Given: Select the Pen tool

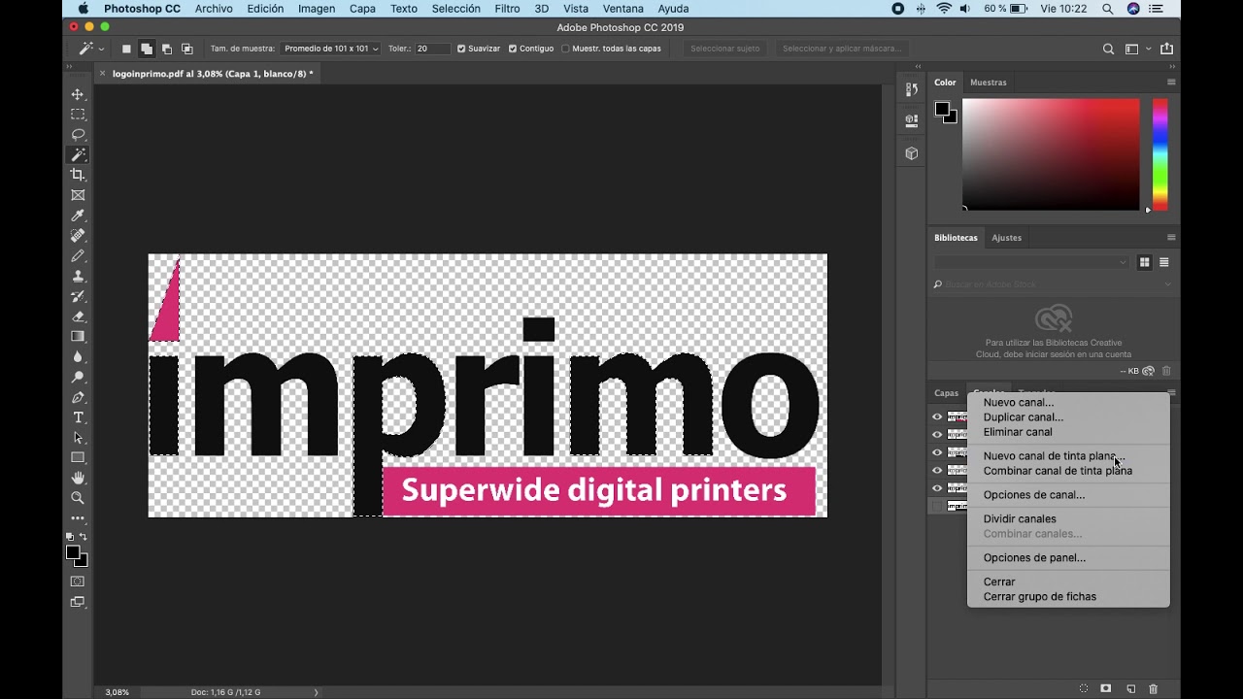Looking at the screenshot, I should coord(78,397).
